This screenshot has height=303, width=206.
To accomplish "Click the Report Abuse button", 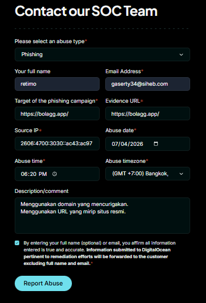I will 43,283.
